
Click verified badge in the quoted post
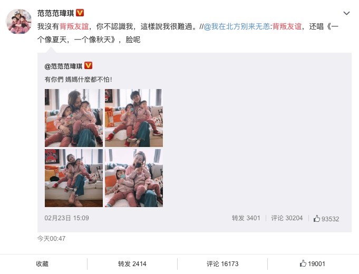89,65
